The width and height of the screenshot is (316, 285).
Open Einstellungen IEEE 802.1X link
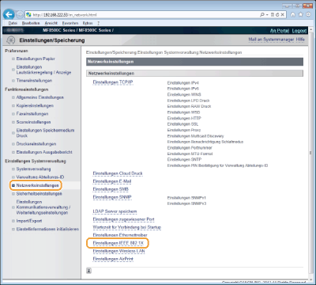point(118,243)
